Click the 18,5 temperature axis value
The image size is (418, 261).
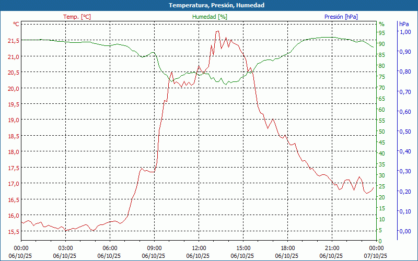click(x=14, y=136)
